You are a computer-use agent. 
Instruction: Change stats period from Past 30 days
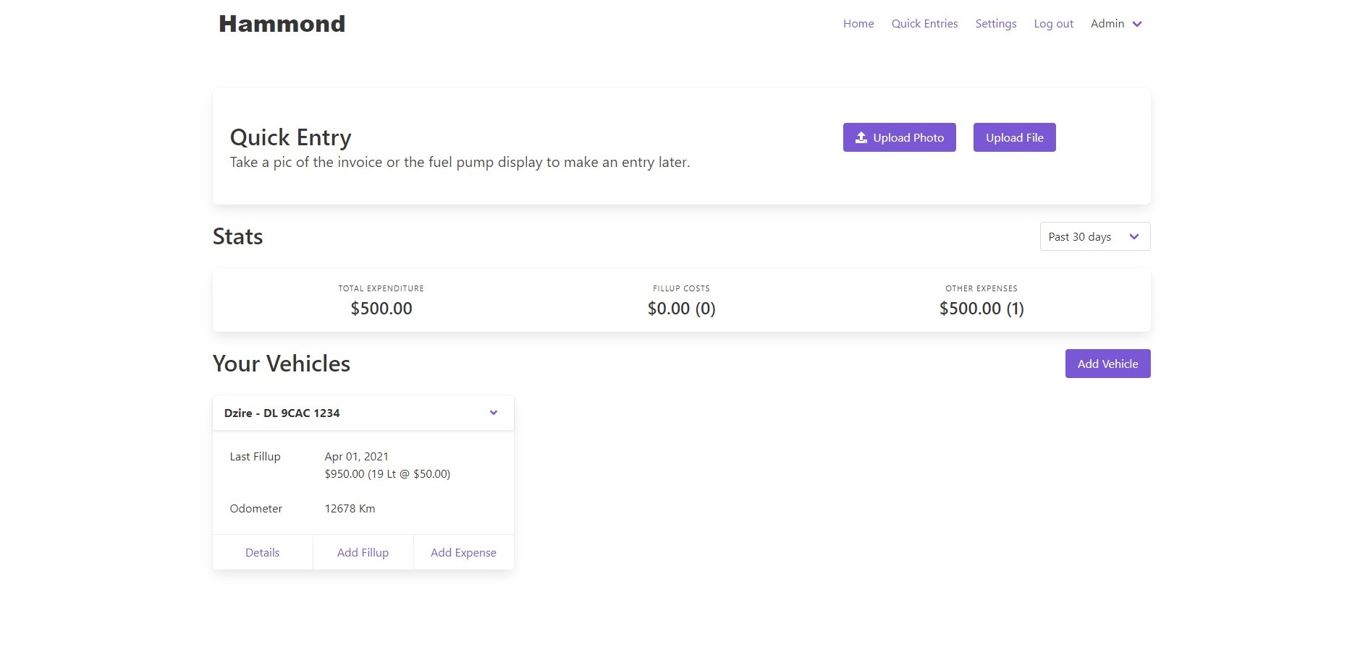click(x=1094, y=236)
